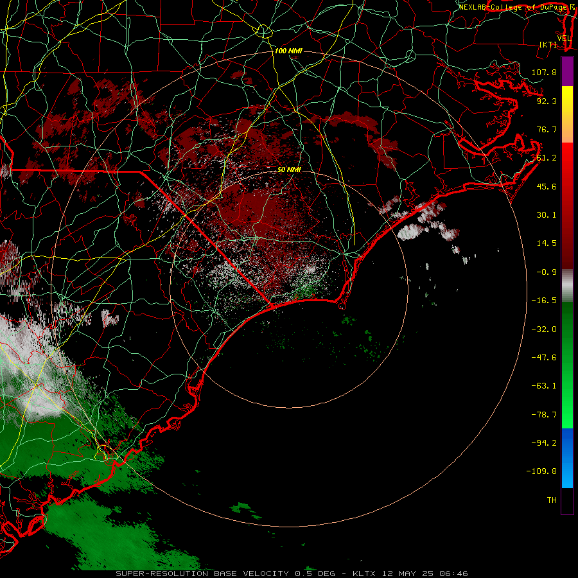Select the -109.8 velocity scale value
The width and height of the screenshot is (578, 578).
click(541, 471)
